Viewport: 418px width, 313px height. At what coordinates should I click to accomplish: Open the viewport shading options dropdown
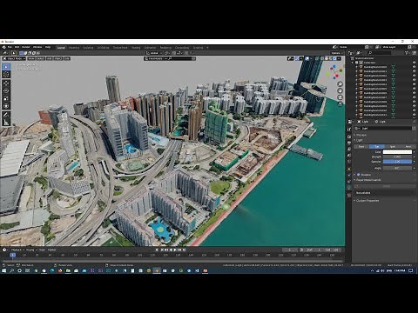(x=339, y=58)
